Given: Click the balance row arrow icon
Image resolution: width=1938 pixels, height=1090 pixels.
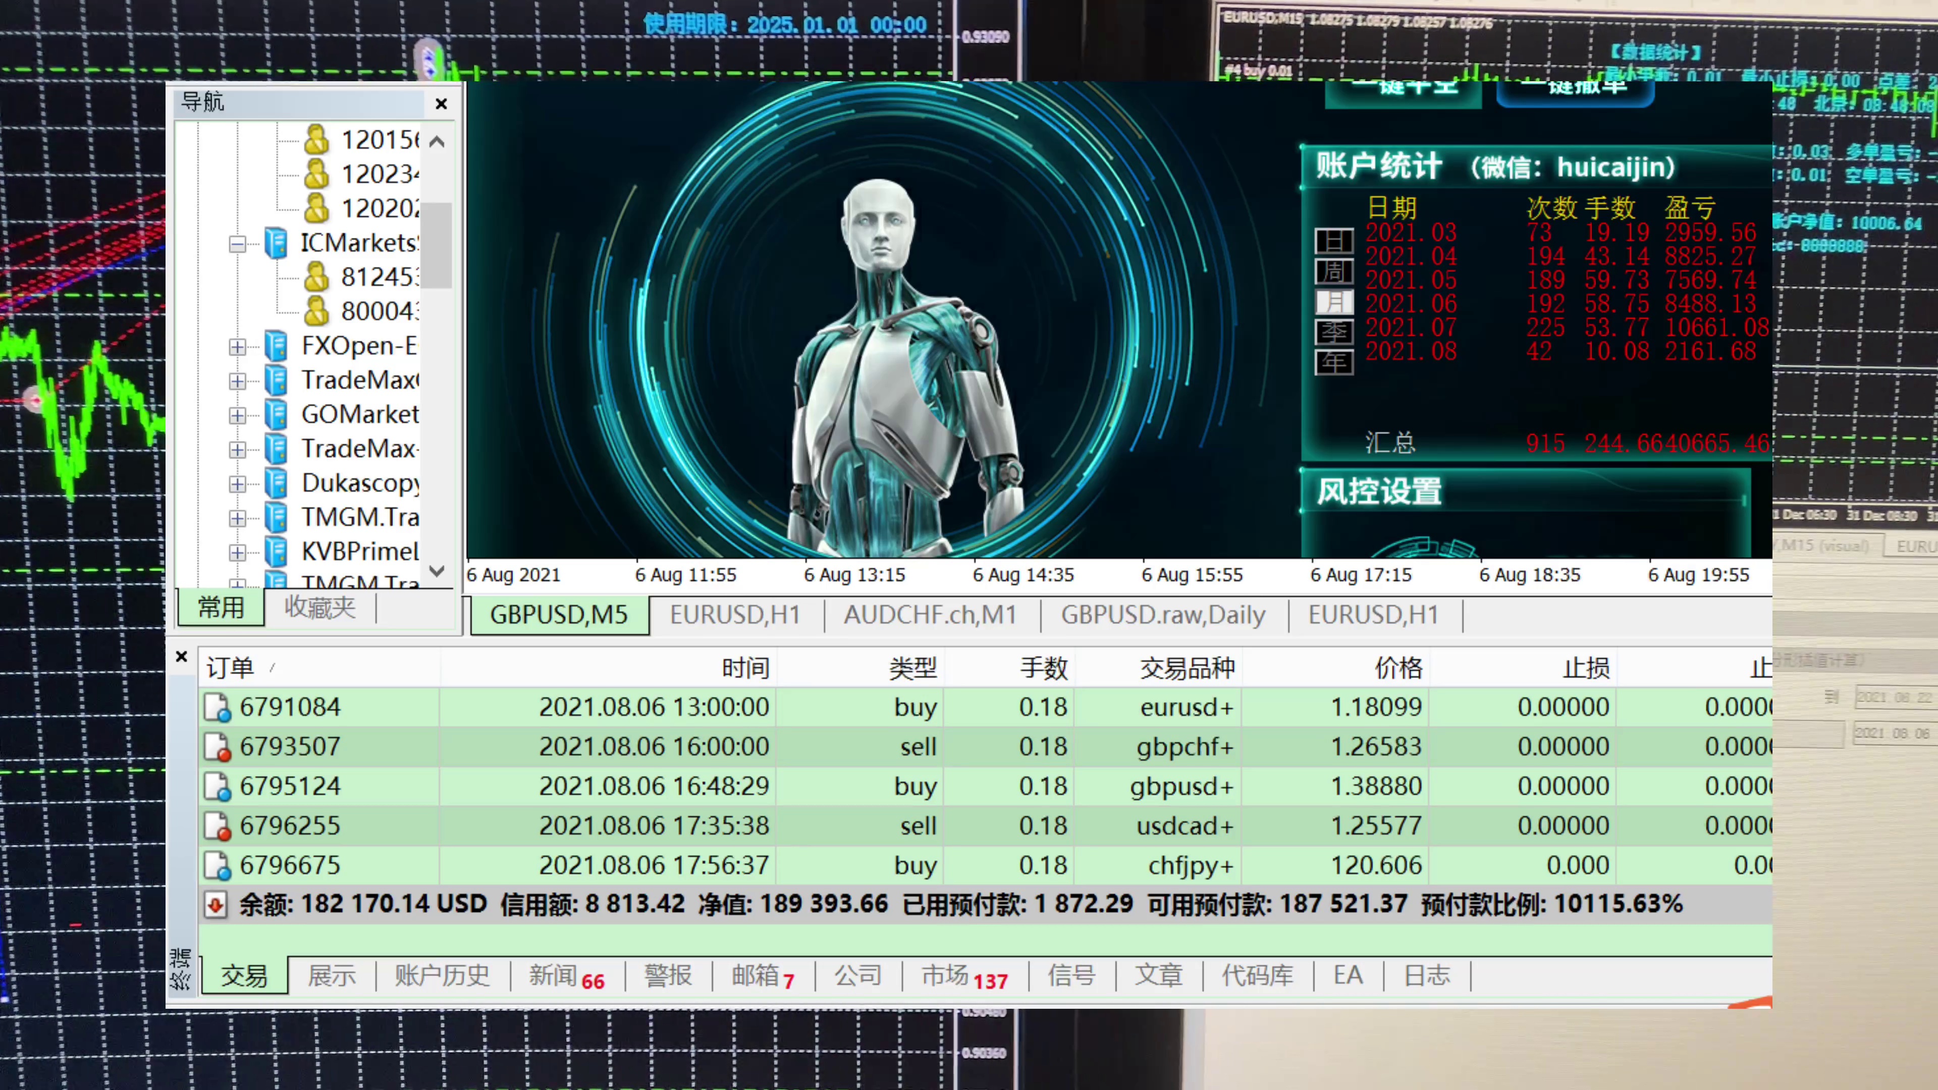Looking at the screenshot, I should pyautogui.click(x=215, y=904).
